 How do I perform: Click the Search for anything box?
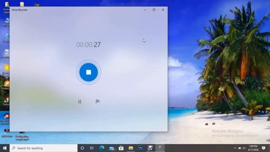43,148
